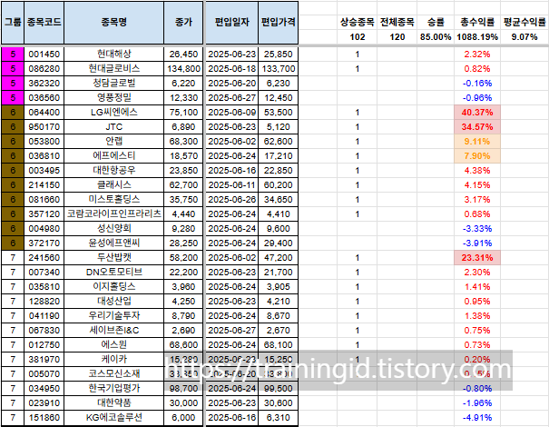Select the -3.91% return cell
549x427 pixels.
[x=477, y=243]
